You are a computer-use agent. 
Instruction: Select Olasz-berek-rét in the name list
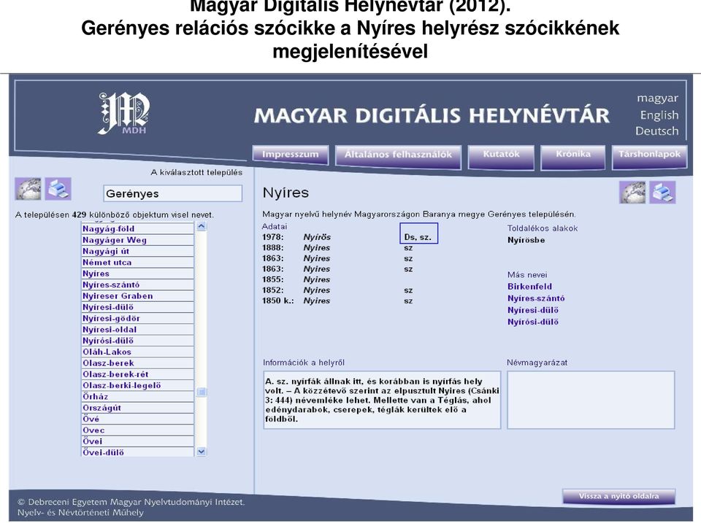(138, 373)
